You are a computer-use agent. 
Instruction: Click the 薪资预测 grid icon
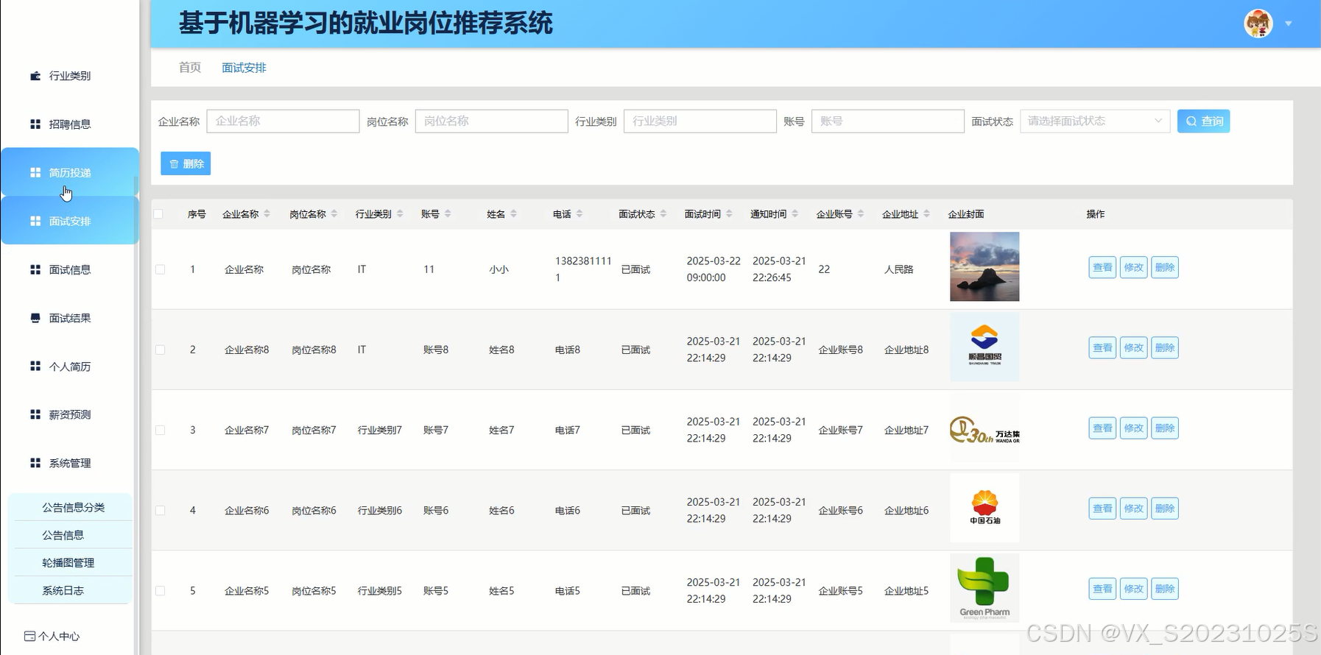pyautogui.click(x=35, y=415)
